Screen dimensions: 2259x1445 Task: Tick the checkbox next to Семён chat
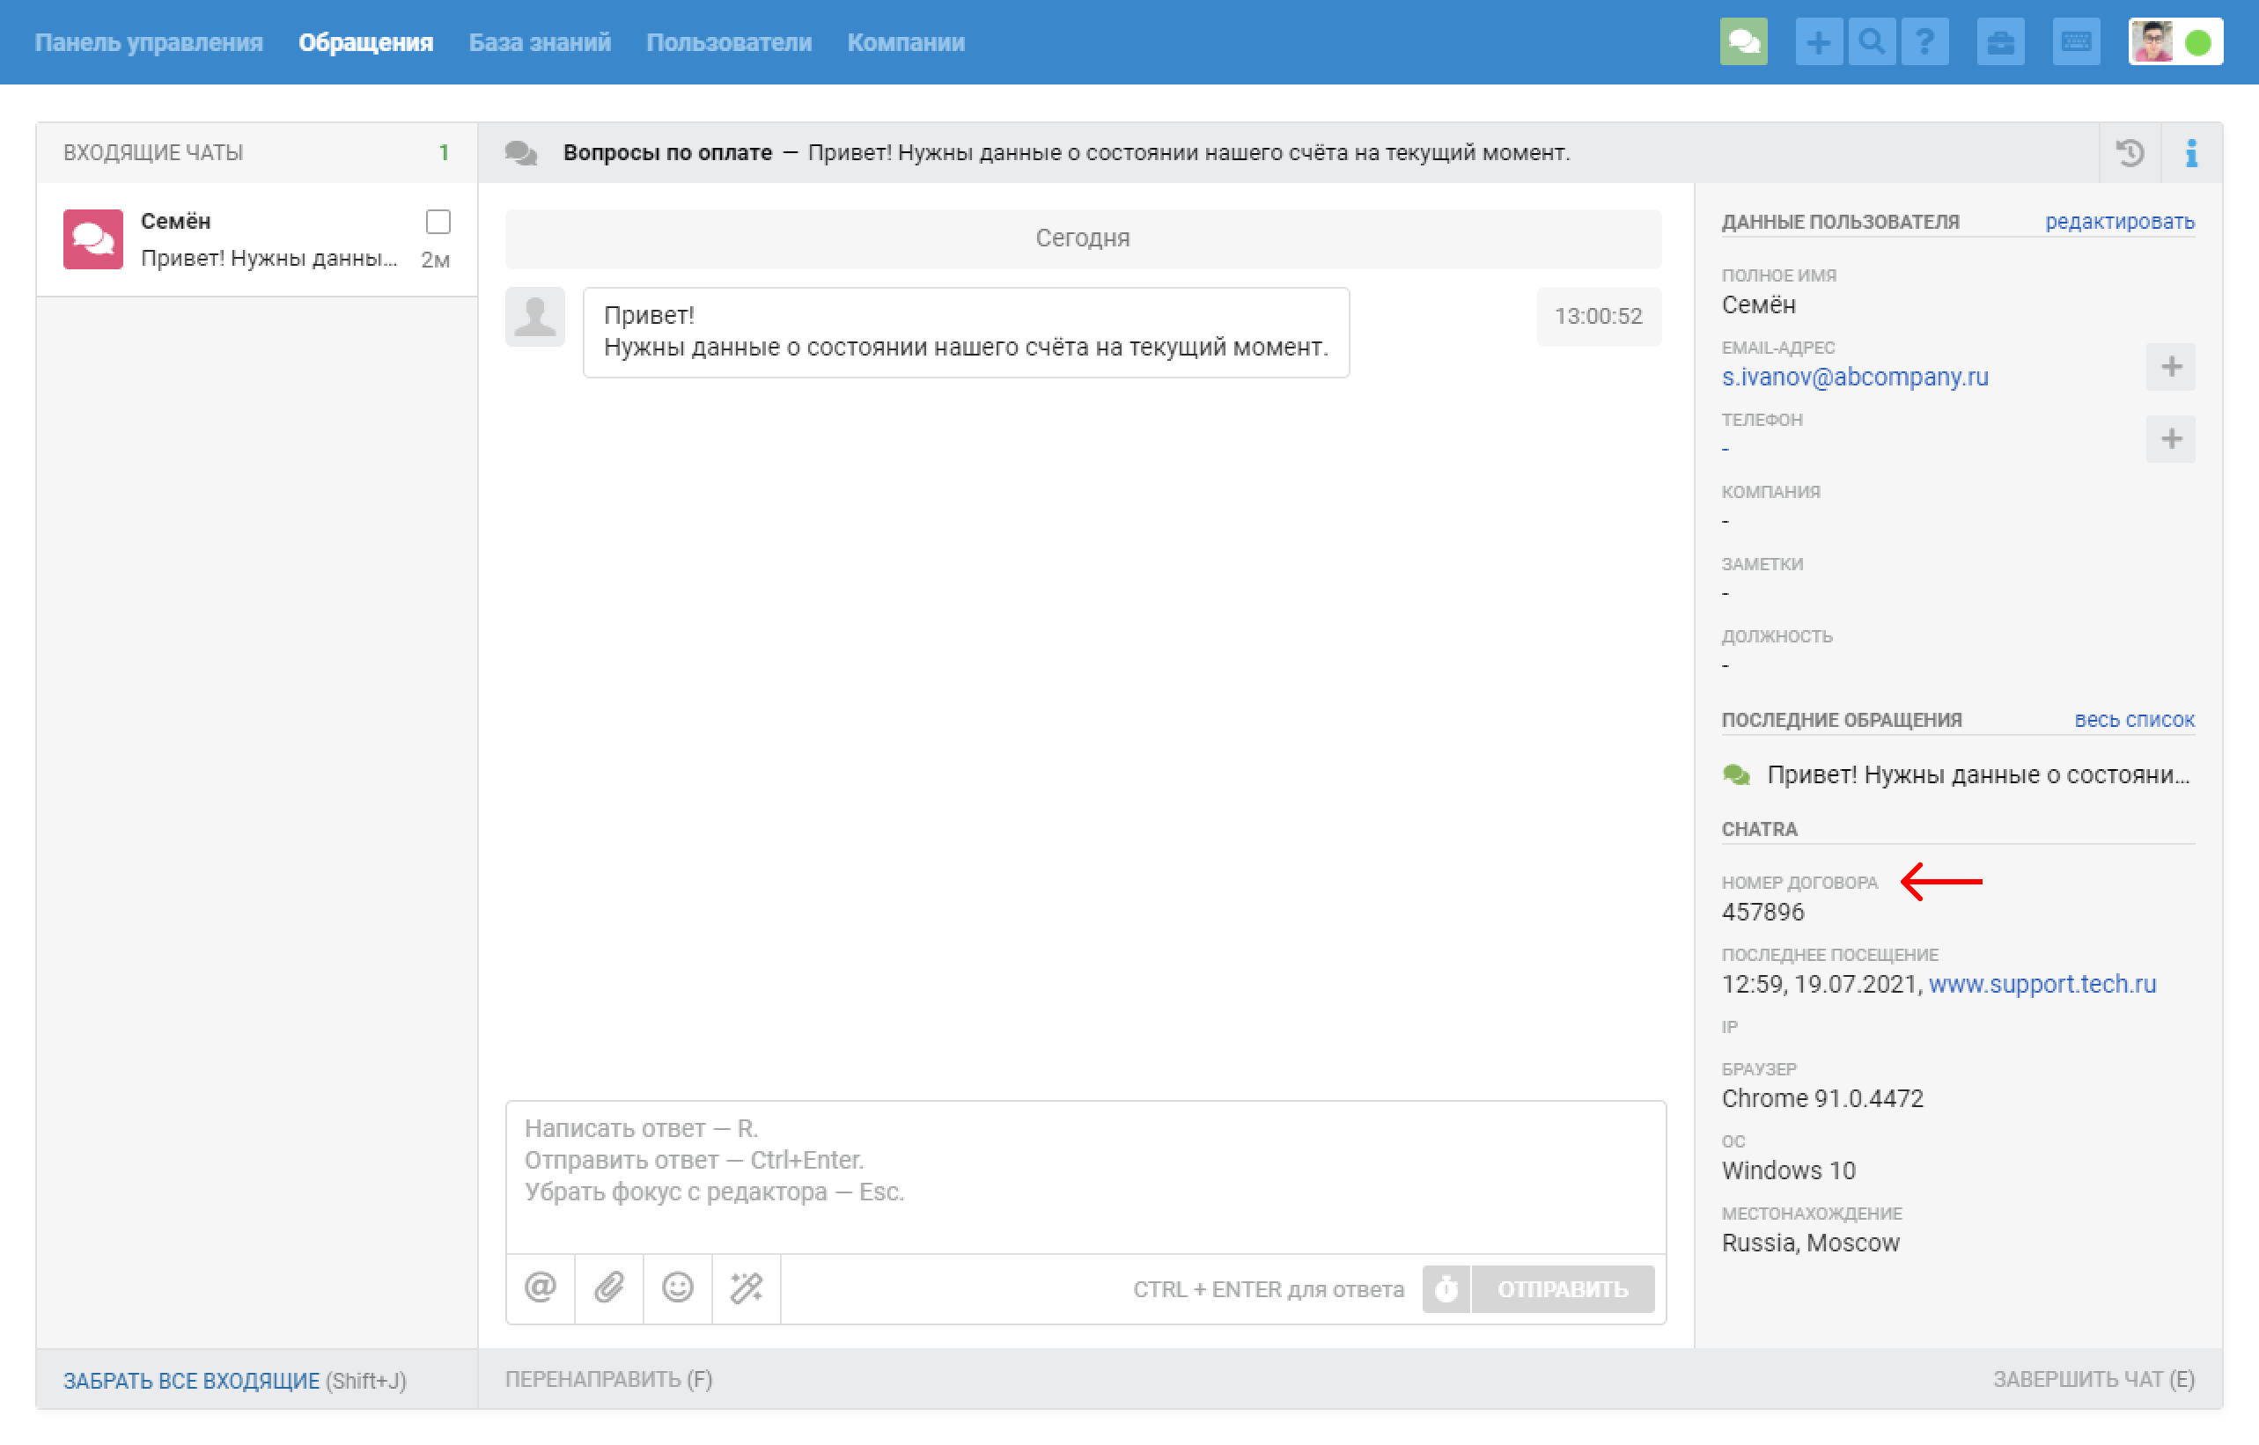coord(438,222)
